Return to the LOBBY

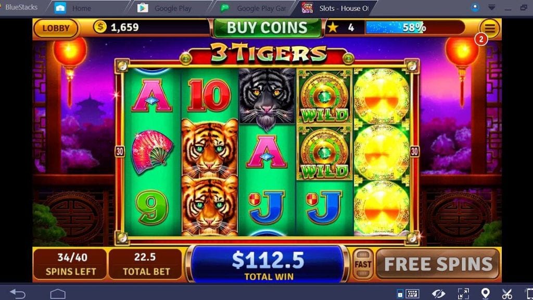click(56, 28)
